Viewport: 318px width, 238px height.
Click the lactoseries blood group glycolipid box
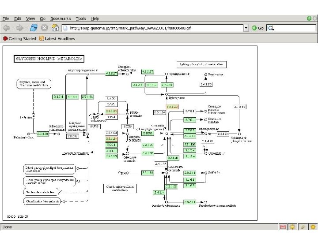49,169
